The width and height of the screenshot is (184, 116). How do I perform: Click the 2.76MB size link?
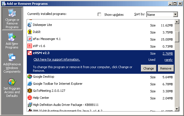(x=168, y=53)
